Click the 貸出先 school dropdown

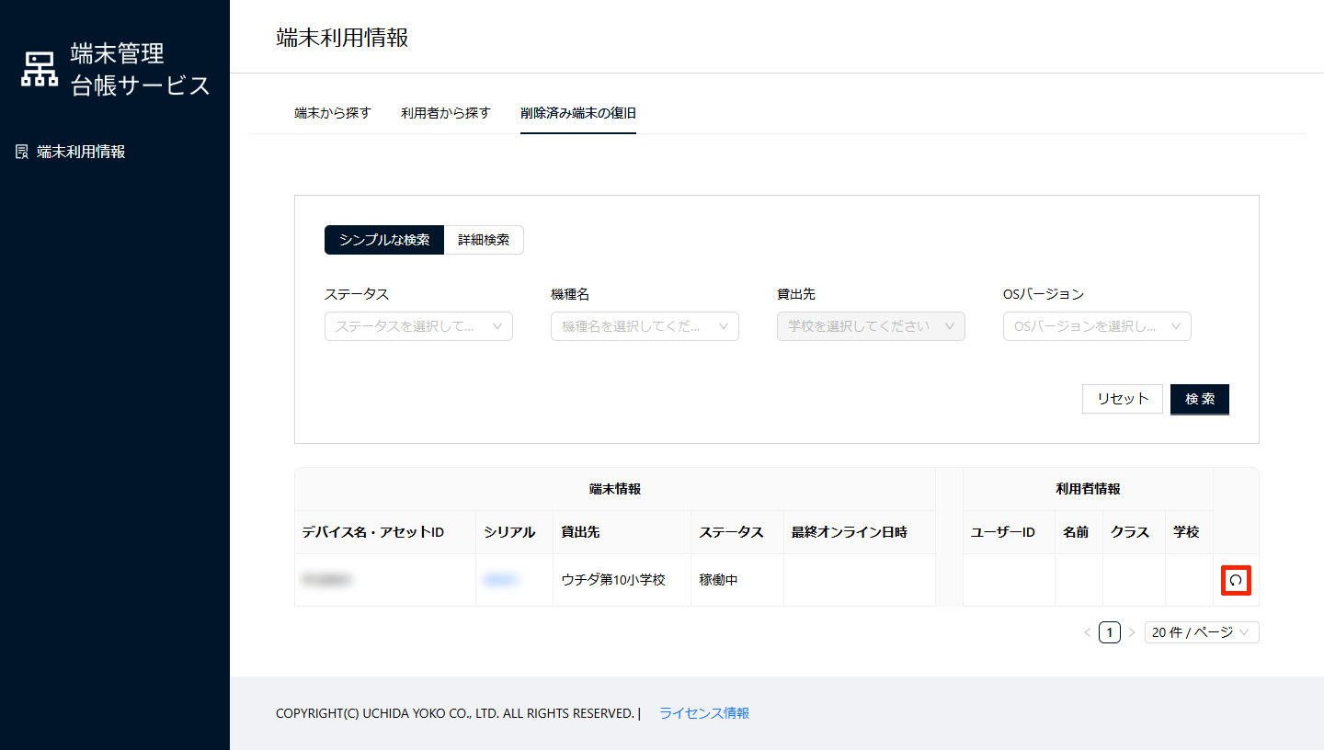point(871,326)
